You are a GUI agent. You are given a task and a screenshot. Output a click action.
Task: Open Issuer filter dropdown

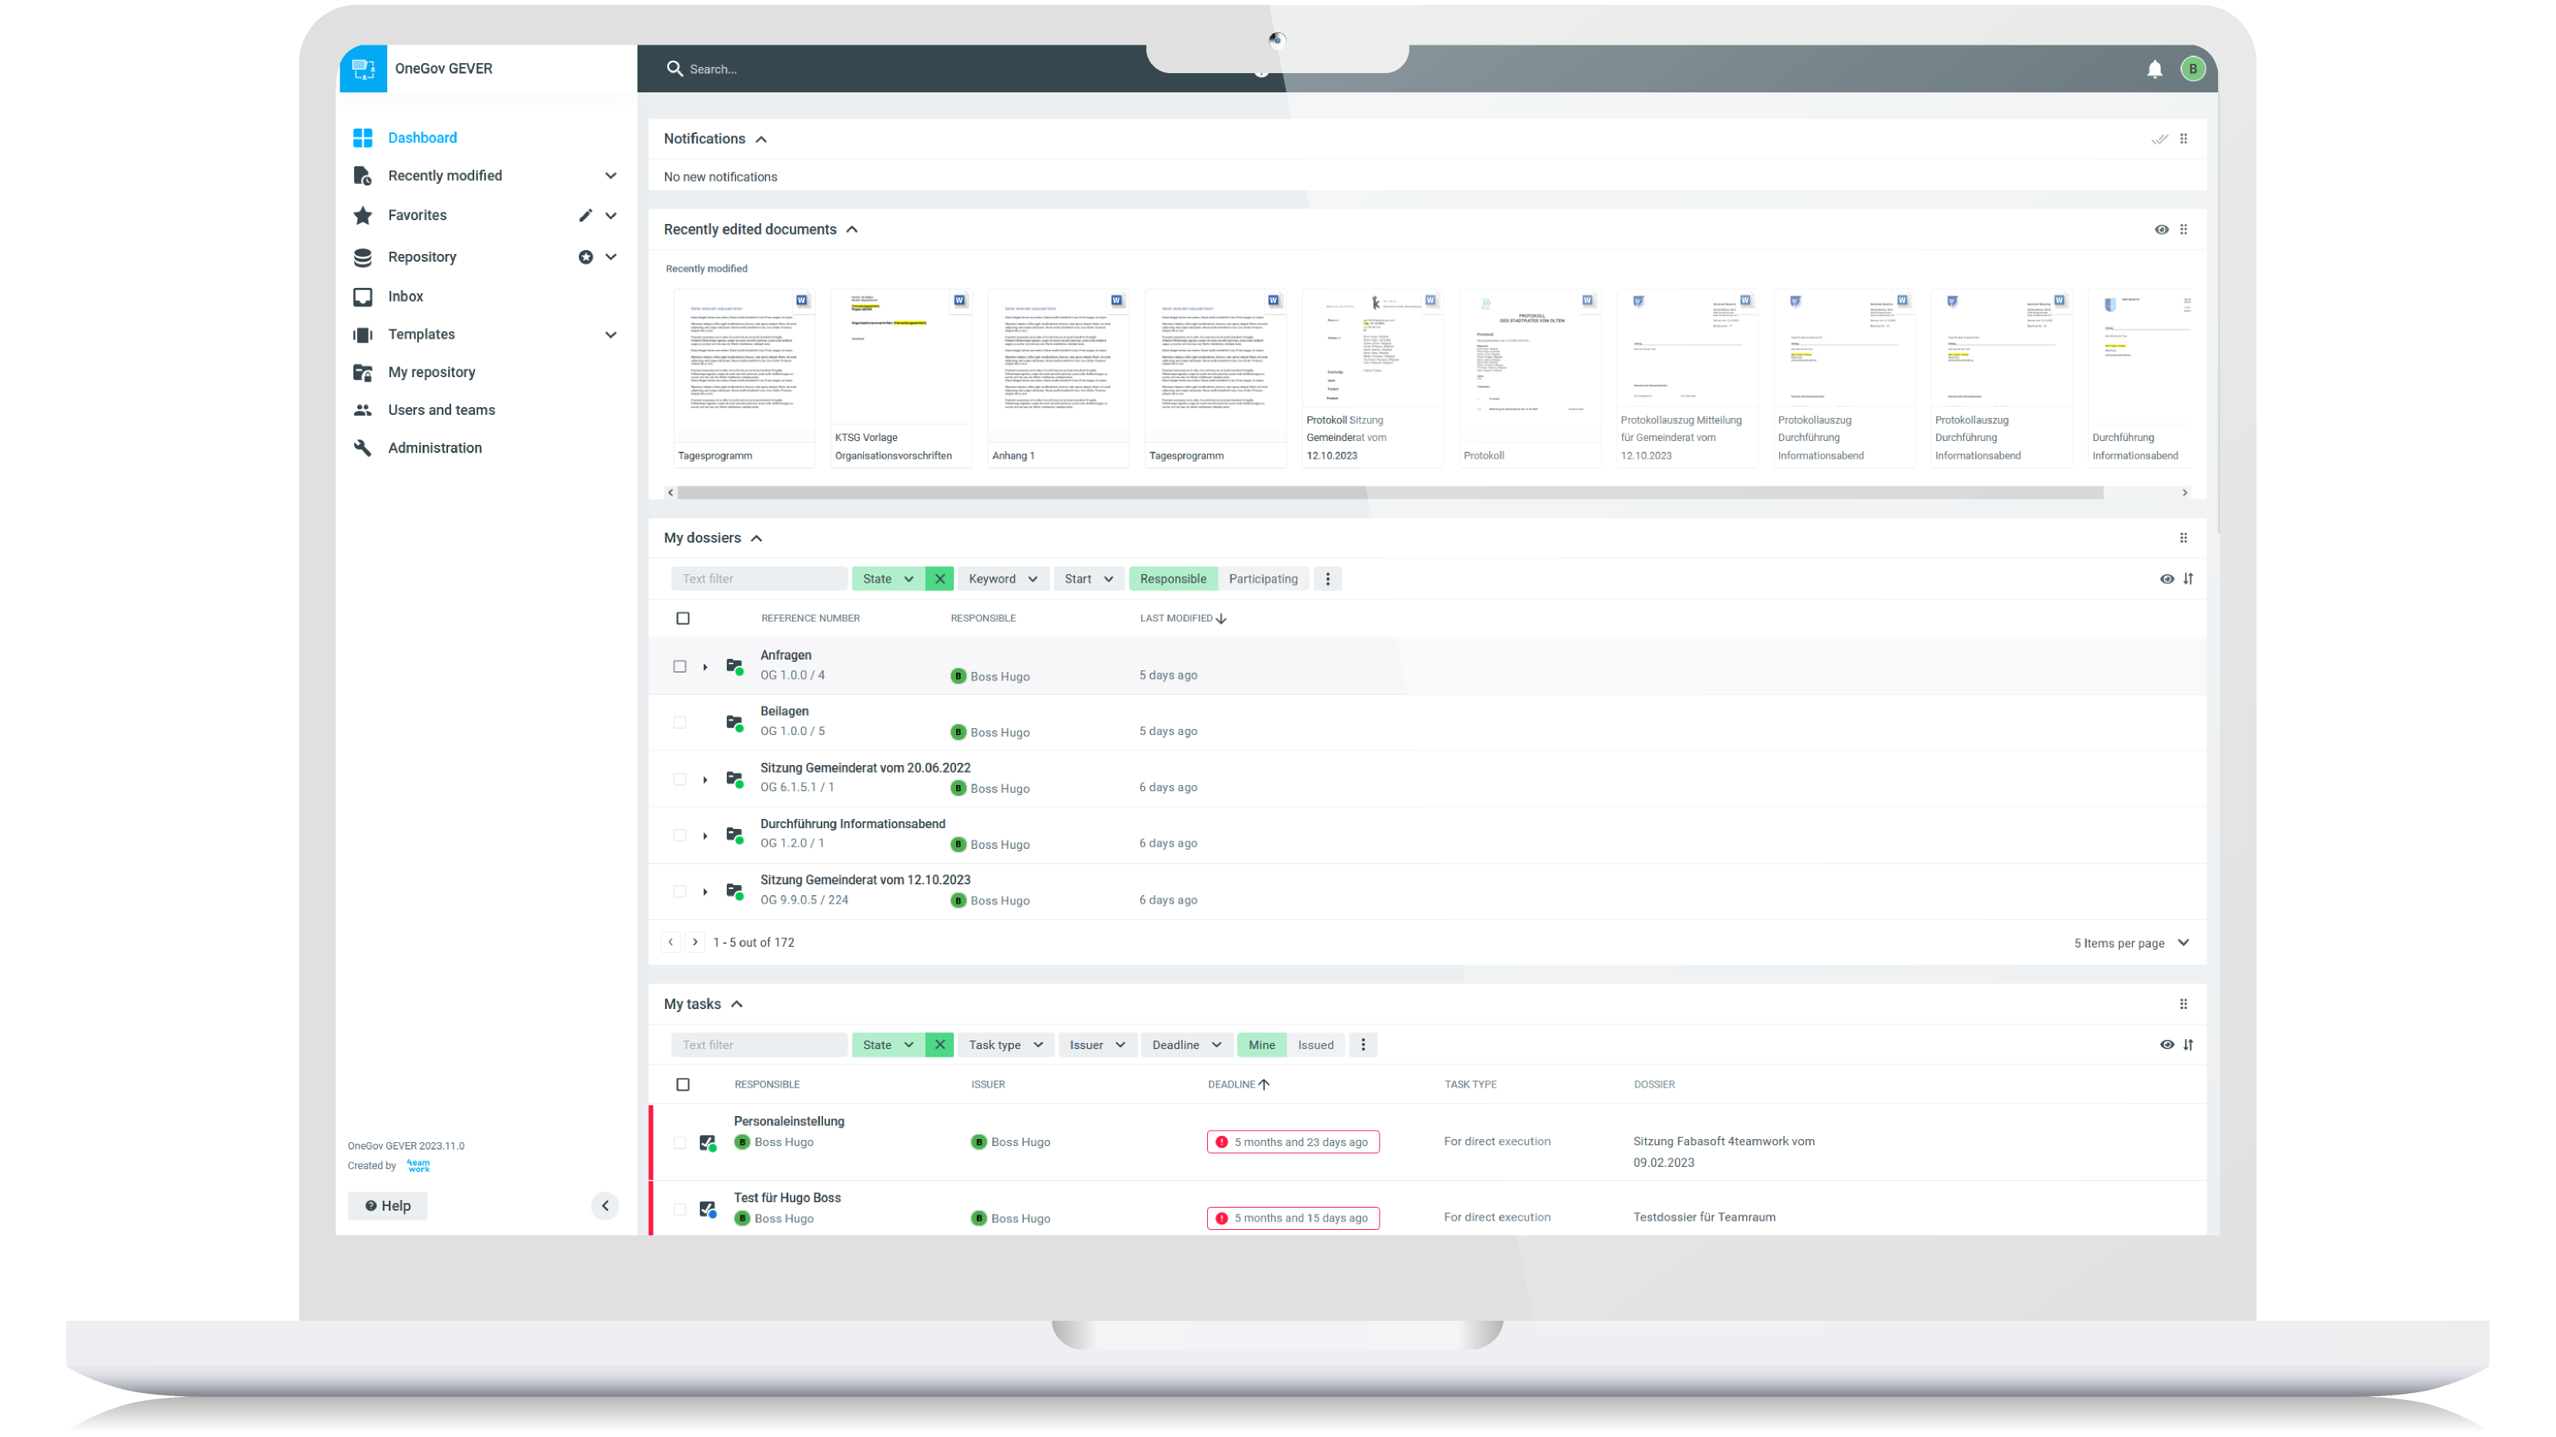tap(1096, 1045)
